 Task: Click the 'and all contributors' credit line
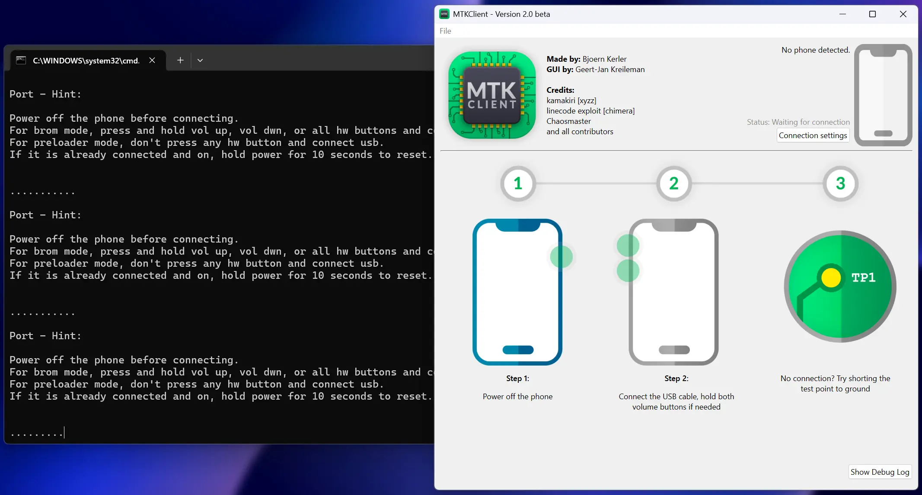click(580, 132)
